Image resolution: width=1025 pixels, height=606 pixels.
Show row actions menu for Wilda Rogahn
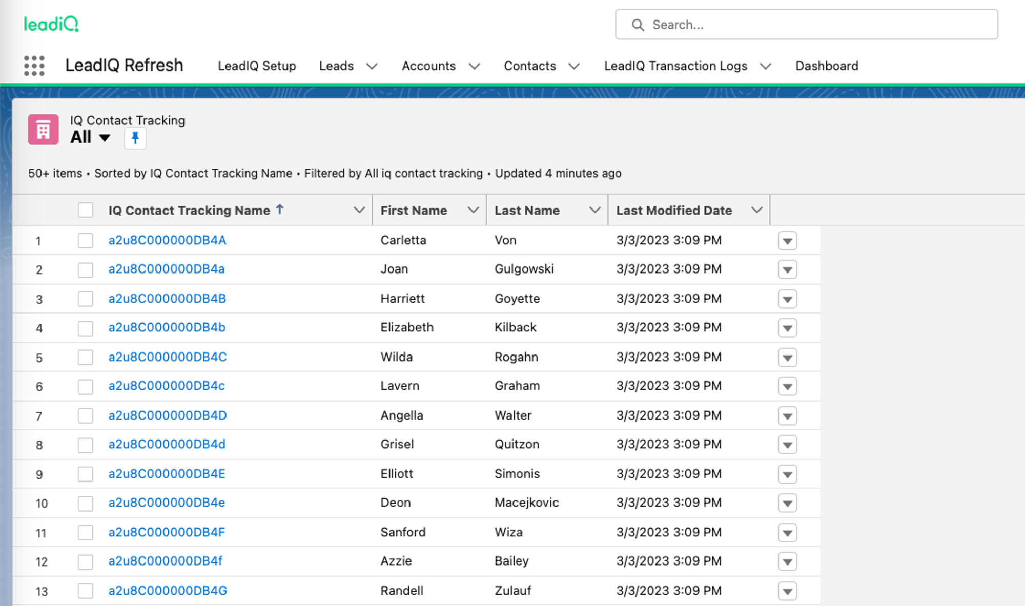tap(787, 357)
